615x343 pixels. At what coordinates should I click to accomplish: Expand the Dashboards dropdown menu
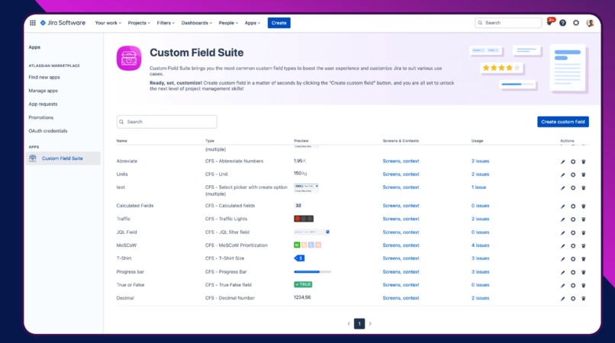pos(197,23)
